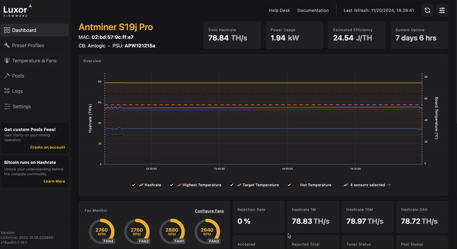Click the Settings sliders icon in sidebar
The height and width of the screenshot is (249, 457).
[7, 107]
